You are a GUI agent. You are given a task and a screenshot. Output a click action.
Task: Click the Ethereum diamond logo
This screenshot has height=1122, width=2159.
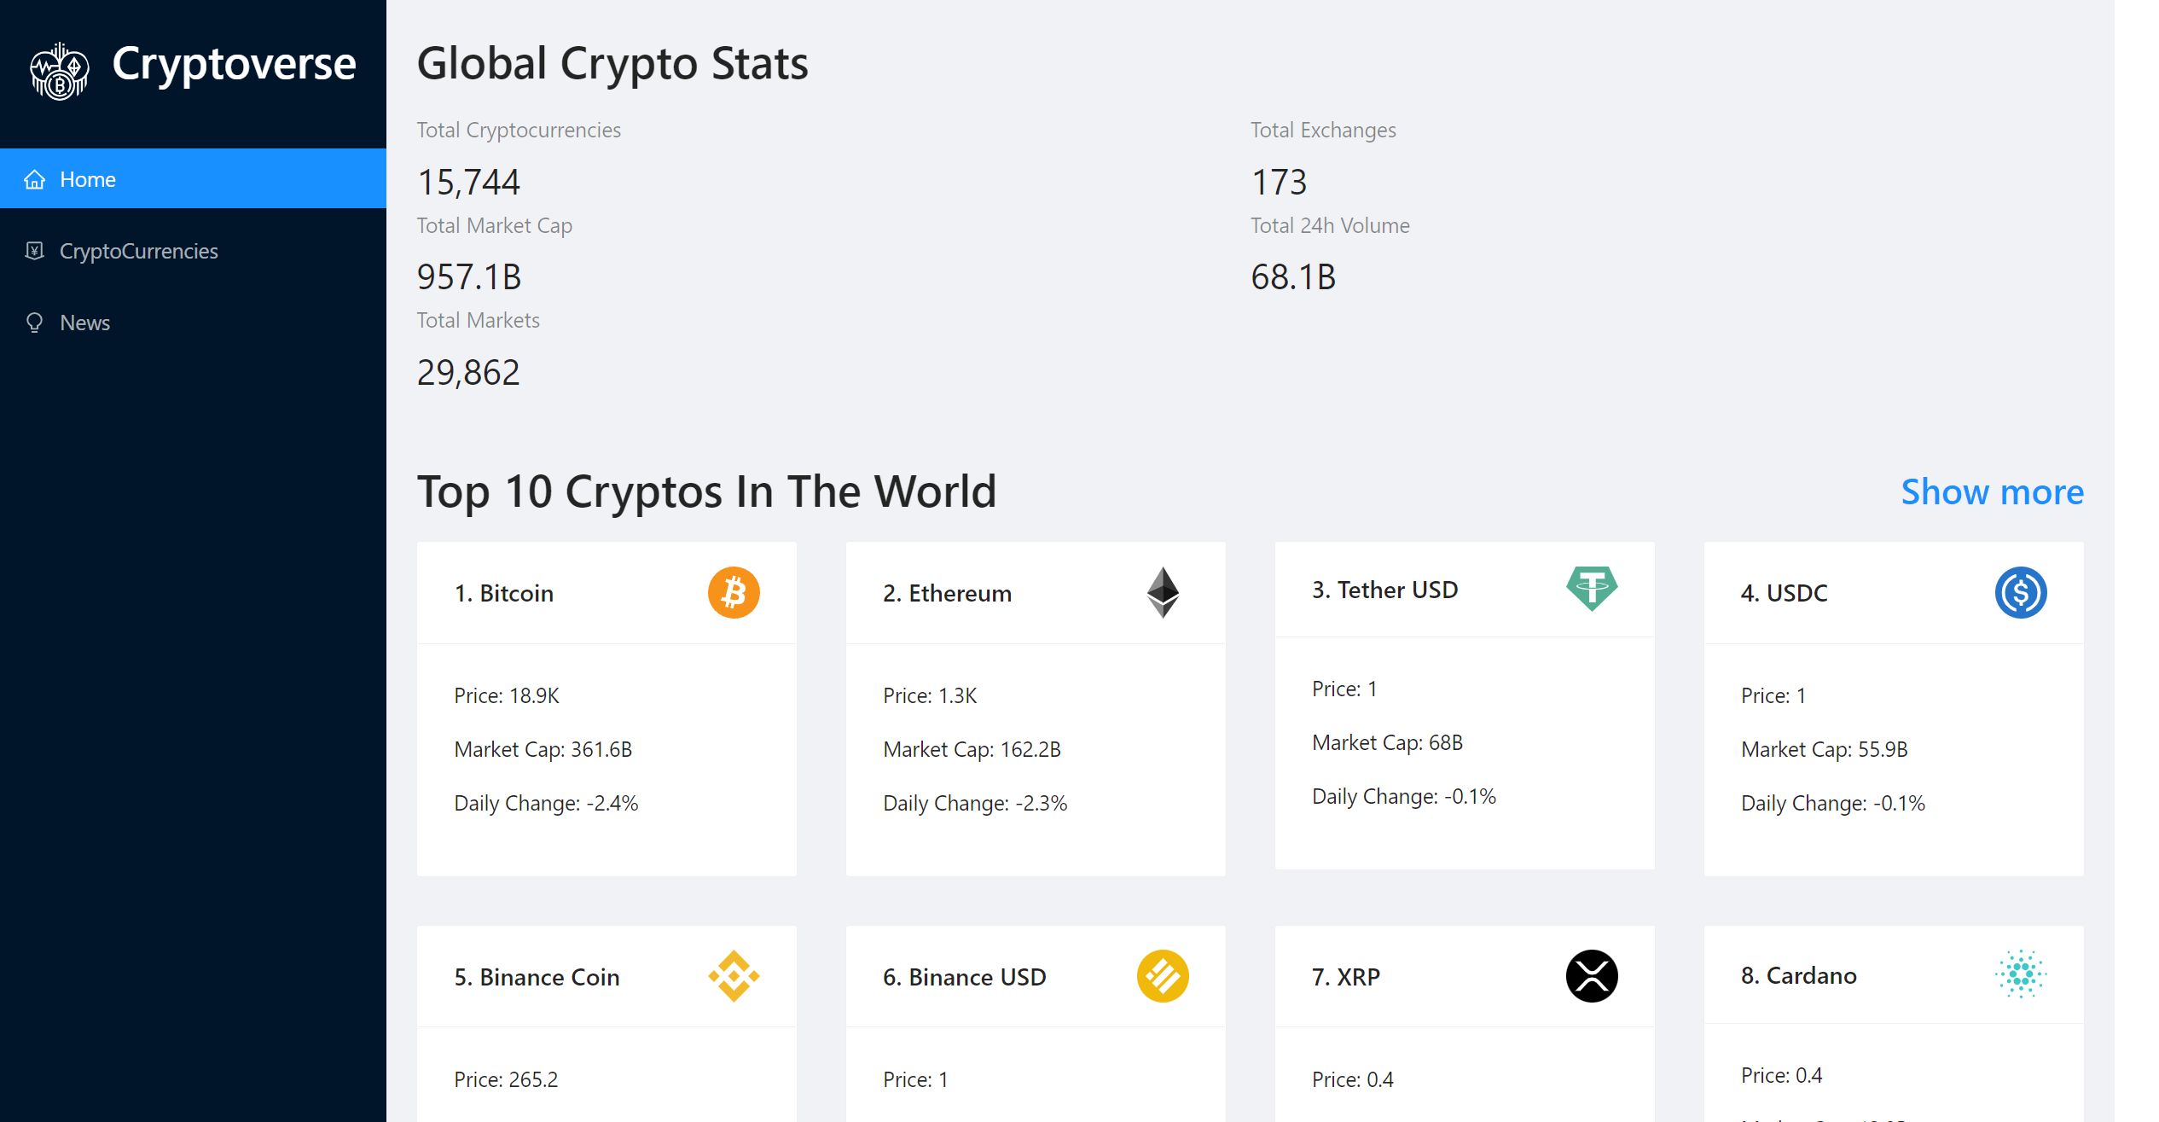pos(1163,592)
